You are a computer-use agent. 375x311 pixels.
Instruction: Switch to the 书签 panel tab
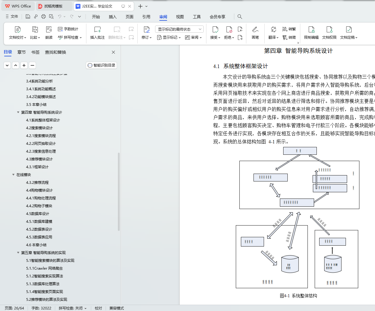click(35, 52)
